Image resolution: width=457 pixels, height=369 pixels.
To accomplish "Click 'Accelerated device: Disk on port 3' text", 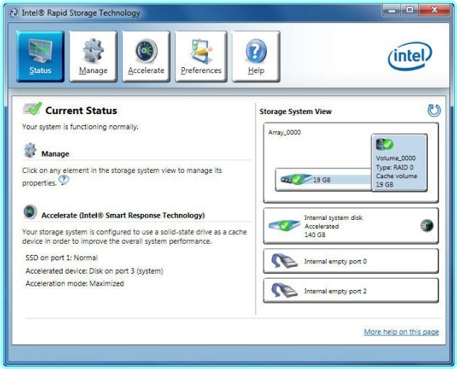I will point(95,271).
